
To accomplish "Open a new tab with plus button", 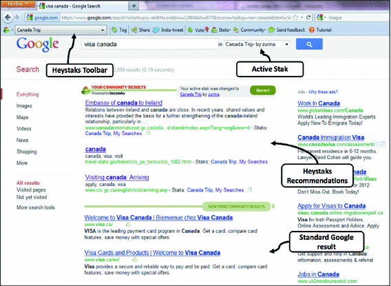I will coord(134,6).
